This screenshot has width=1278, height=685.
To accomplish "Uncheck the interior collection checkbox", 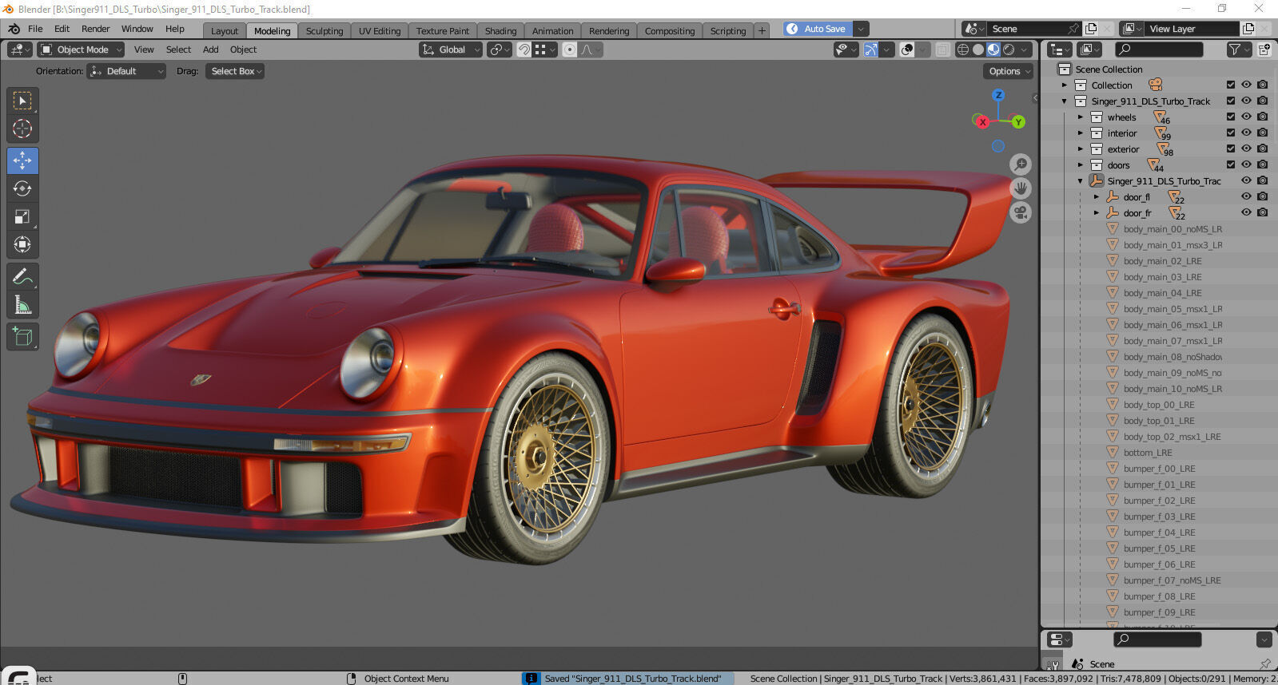I will click(1231, 133).
